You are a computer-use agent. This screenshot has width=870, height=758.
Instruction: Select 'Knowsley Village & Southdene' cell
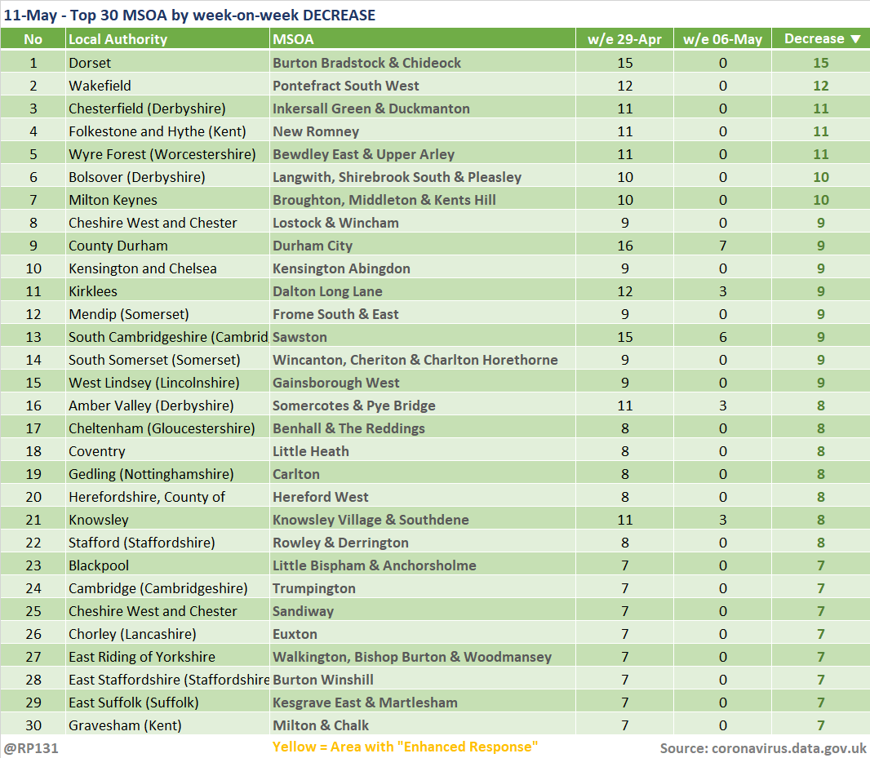coord(422,520)
